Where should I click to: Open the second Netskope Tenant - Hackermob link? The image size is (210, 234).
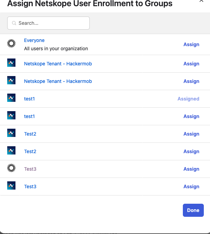58,81
